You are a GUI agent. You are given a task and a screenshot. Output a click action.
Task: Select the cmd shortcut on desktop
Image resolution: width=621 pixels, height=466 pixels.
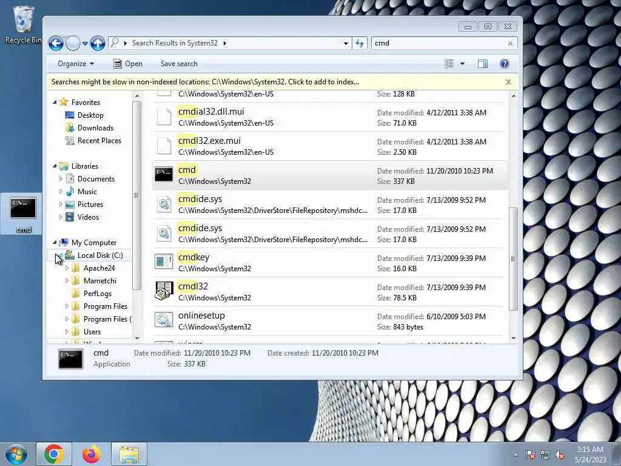23,214
